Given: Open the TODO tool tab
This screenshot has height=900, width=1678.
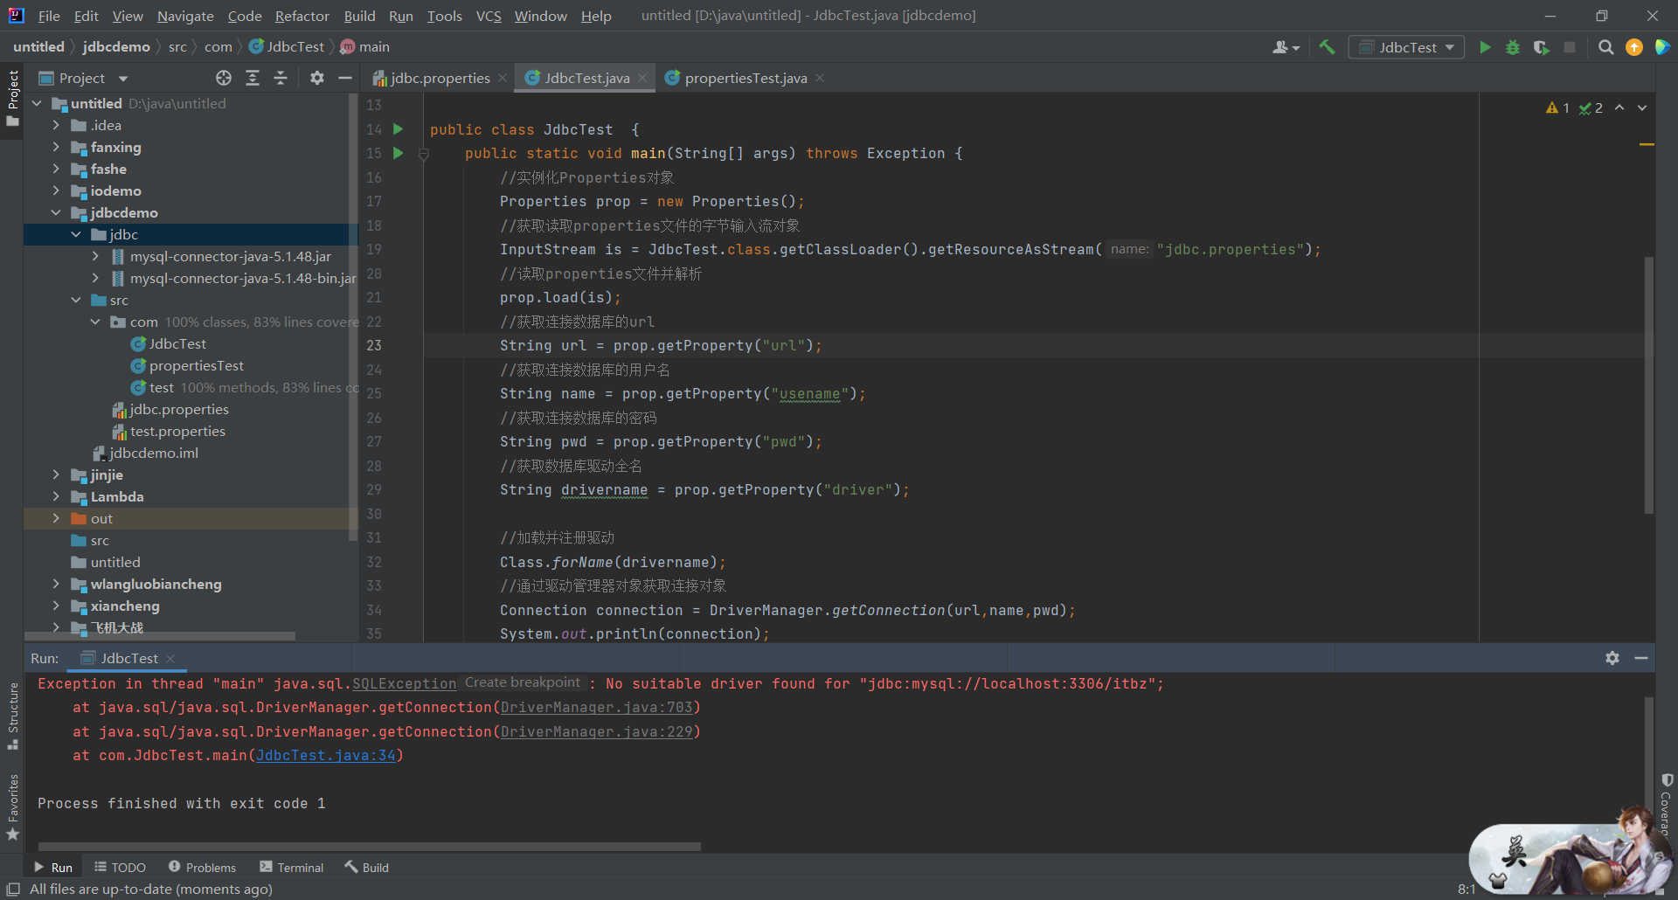Looking at the screenshot, I should click(120, 867).
